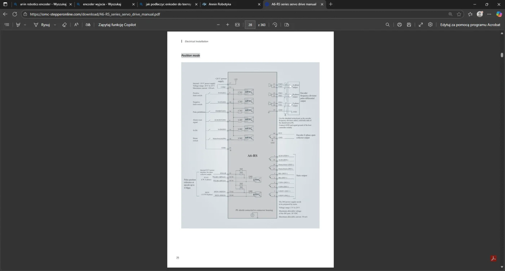Click Edytuj za pomocą programu Acrobat
The height and width of the screenshot is (271, 505).
point(470,25)
